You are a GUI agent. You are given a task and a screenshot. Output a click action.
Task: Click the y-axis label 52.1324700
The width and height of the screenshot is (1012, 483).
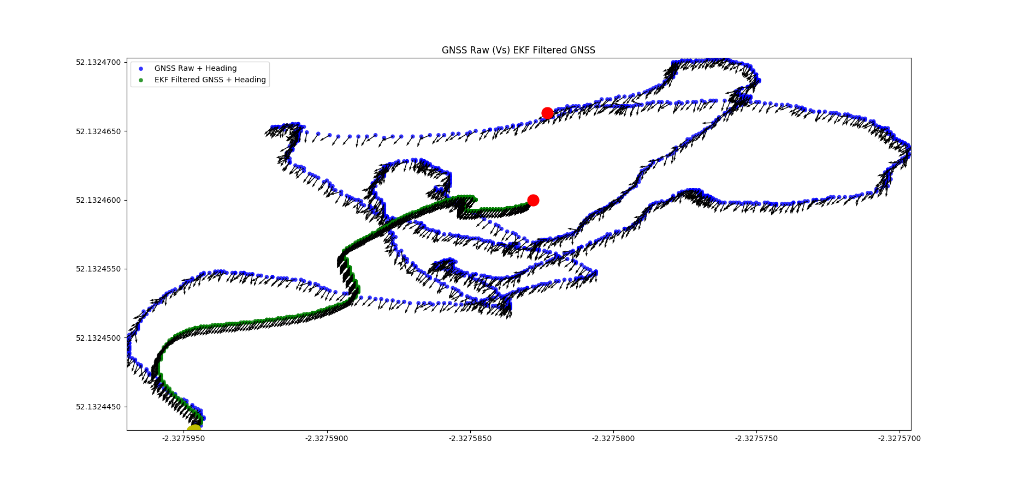coord(98,63)
